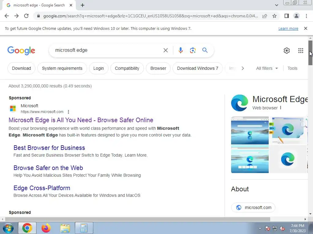Open the Browse Safer on the Web link
313x234 pixels.
[x=48, y=168]
